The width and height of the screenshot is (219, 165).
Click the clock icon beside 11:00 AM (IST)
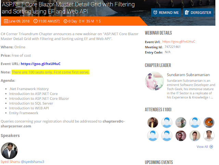click(36, 21)
